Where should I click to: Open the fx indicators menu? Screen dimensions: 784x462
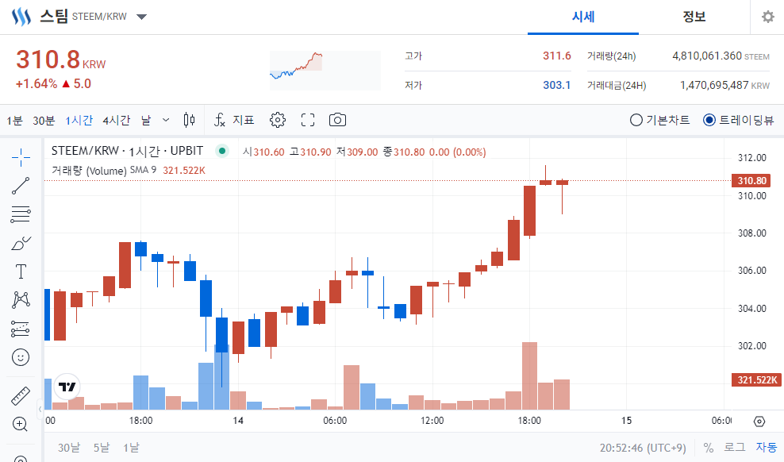[234, 120]
